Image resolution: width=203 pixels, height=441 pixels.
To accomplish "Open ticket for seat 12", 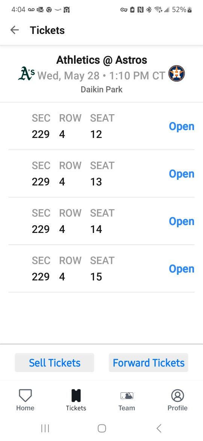I will tap(182, 127).
